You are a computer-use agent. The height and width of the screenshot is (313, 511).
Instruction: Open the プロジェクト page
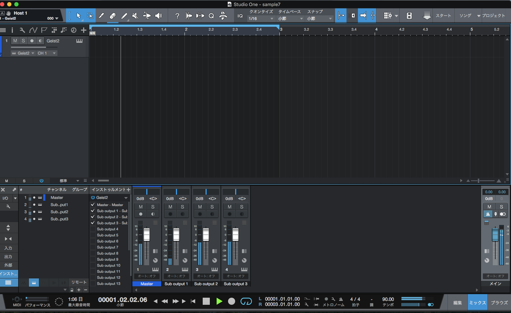[494, 16]
